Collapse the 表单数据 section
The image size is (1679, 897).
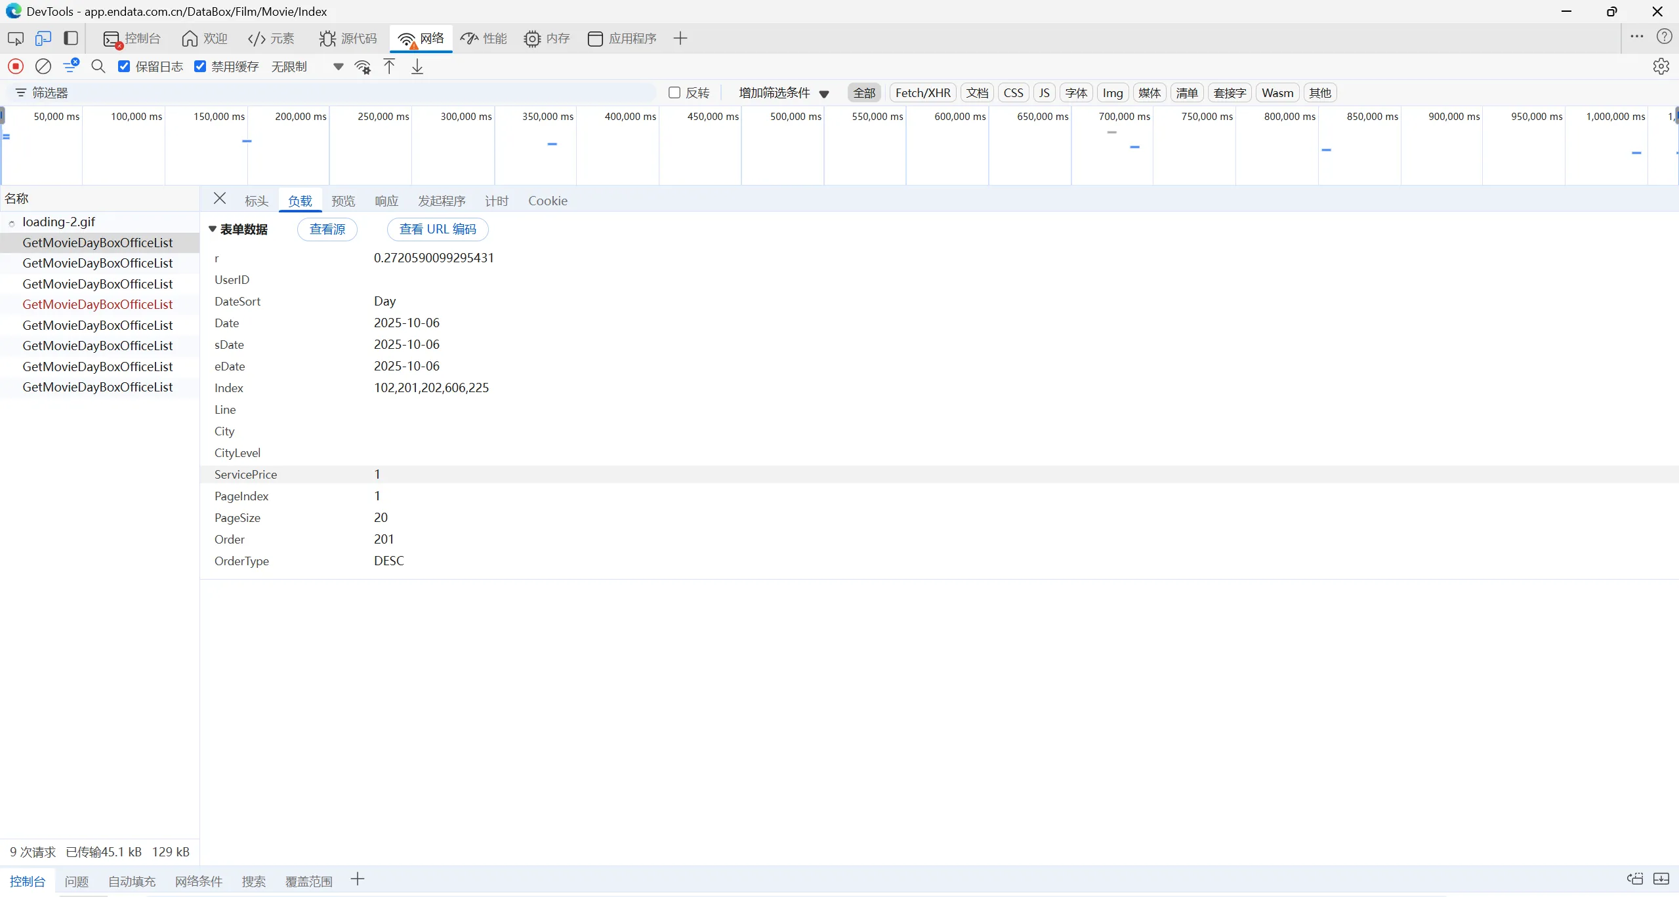213,229
